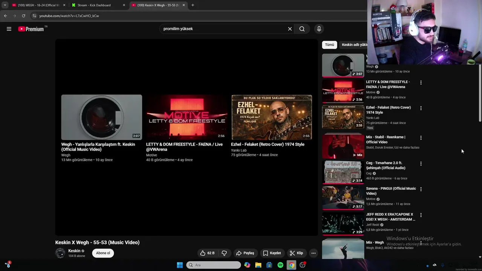Open sidebar Ceg - Tımarhane 2.0 thumbnail

pyautogui.click(x=343, y=172)
